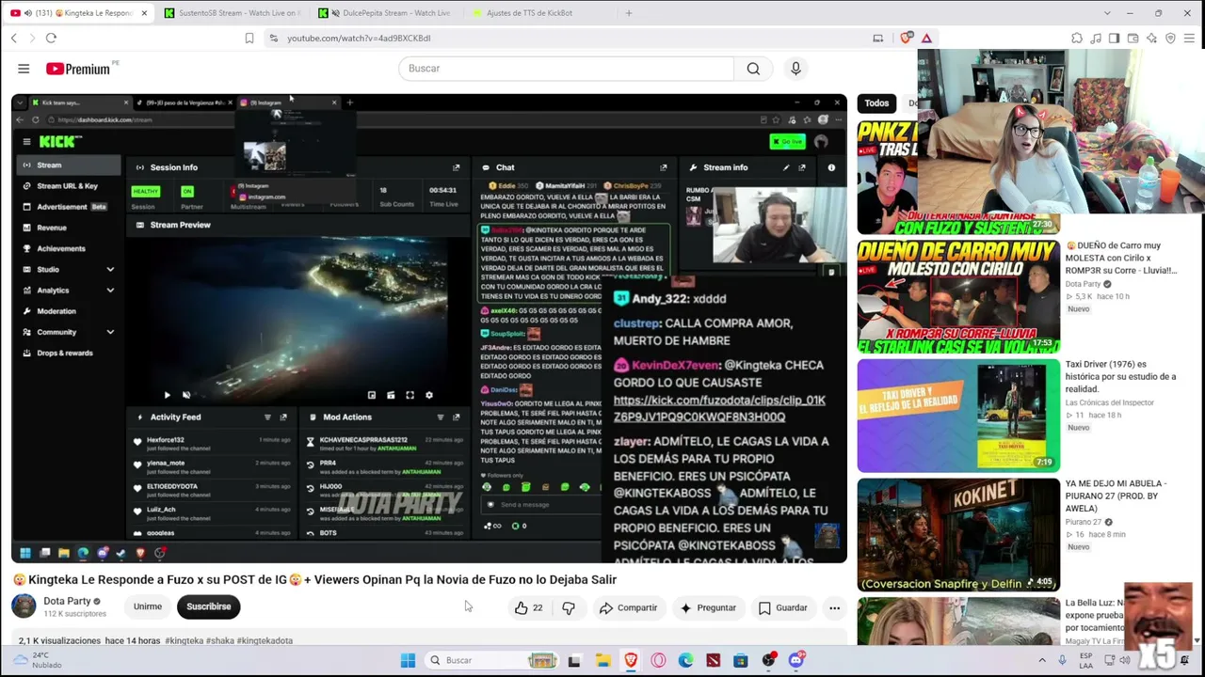Open File Explorer from the taskbar

pyautogui.click(x=602, y=660)
